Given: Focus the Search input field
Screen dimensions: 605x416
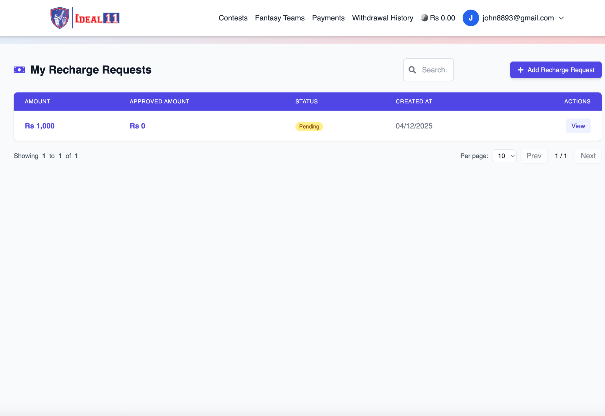Looking at the screenshot, I should coord(434,70).
